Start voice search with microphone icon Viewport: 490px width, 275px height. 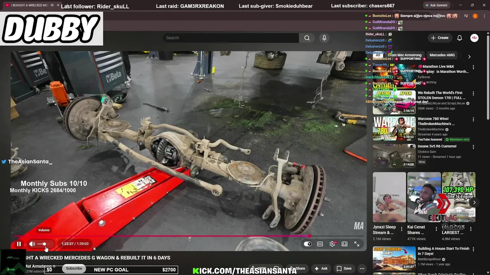click(324, 38)
